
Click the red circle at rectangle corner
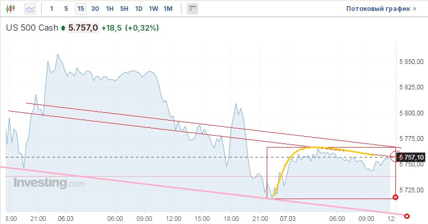(396, 197)
